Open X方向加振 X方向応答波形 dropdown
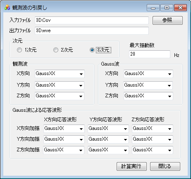 64,129
